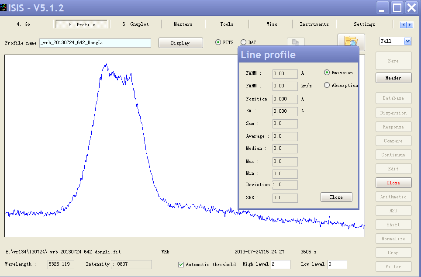Click the ISIS application icon in title bar

coord(3,7)
